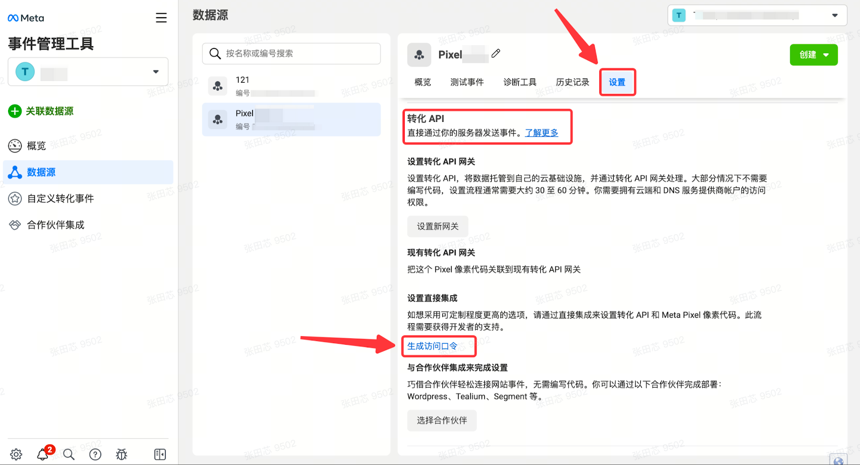Click the 设置新网关 button
Screen dimensions: 860x465
click(438, 227)
